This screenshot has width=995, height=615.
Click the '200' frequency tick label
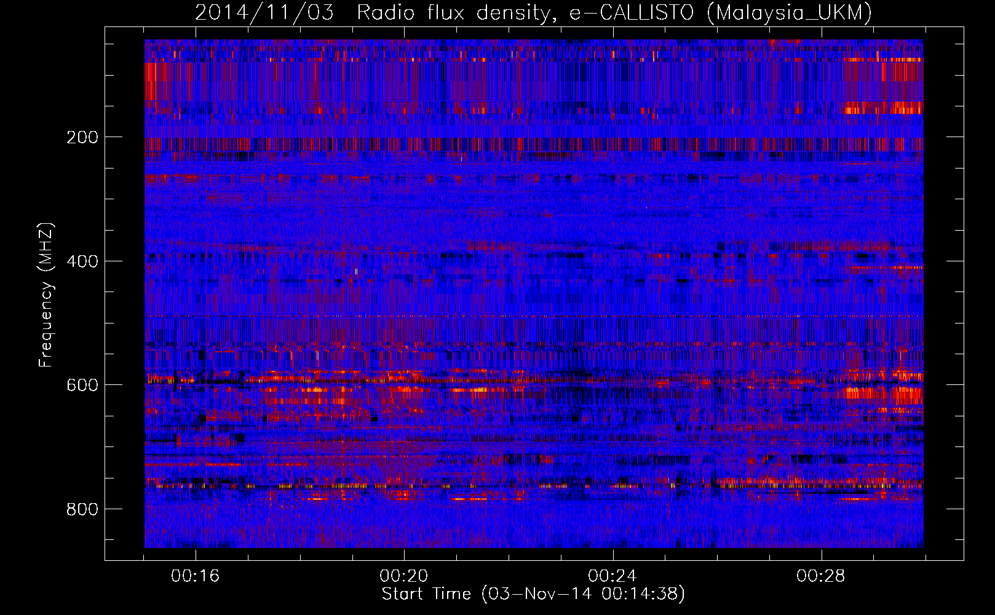coord(82,137)
